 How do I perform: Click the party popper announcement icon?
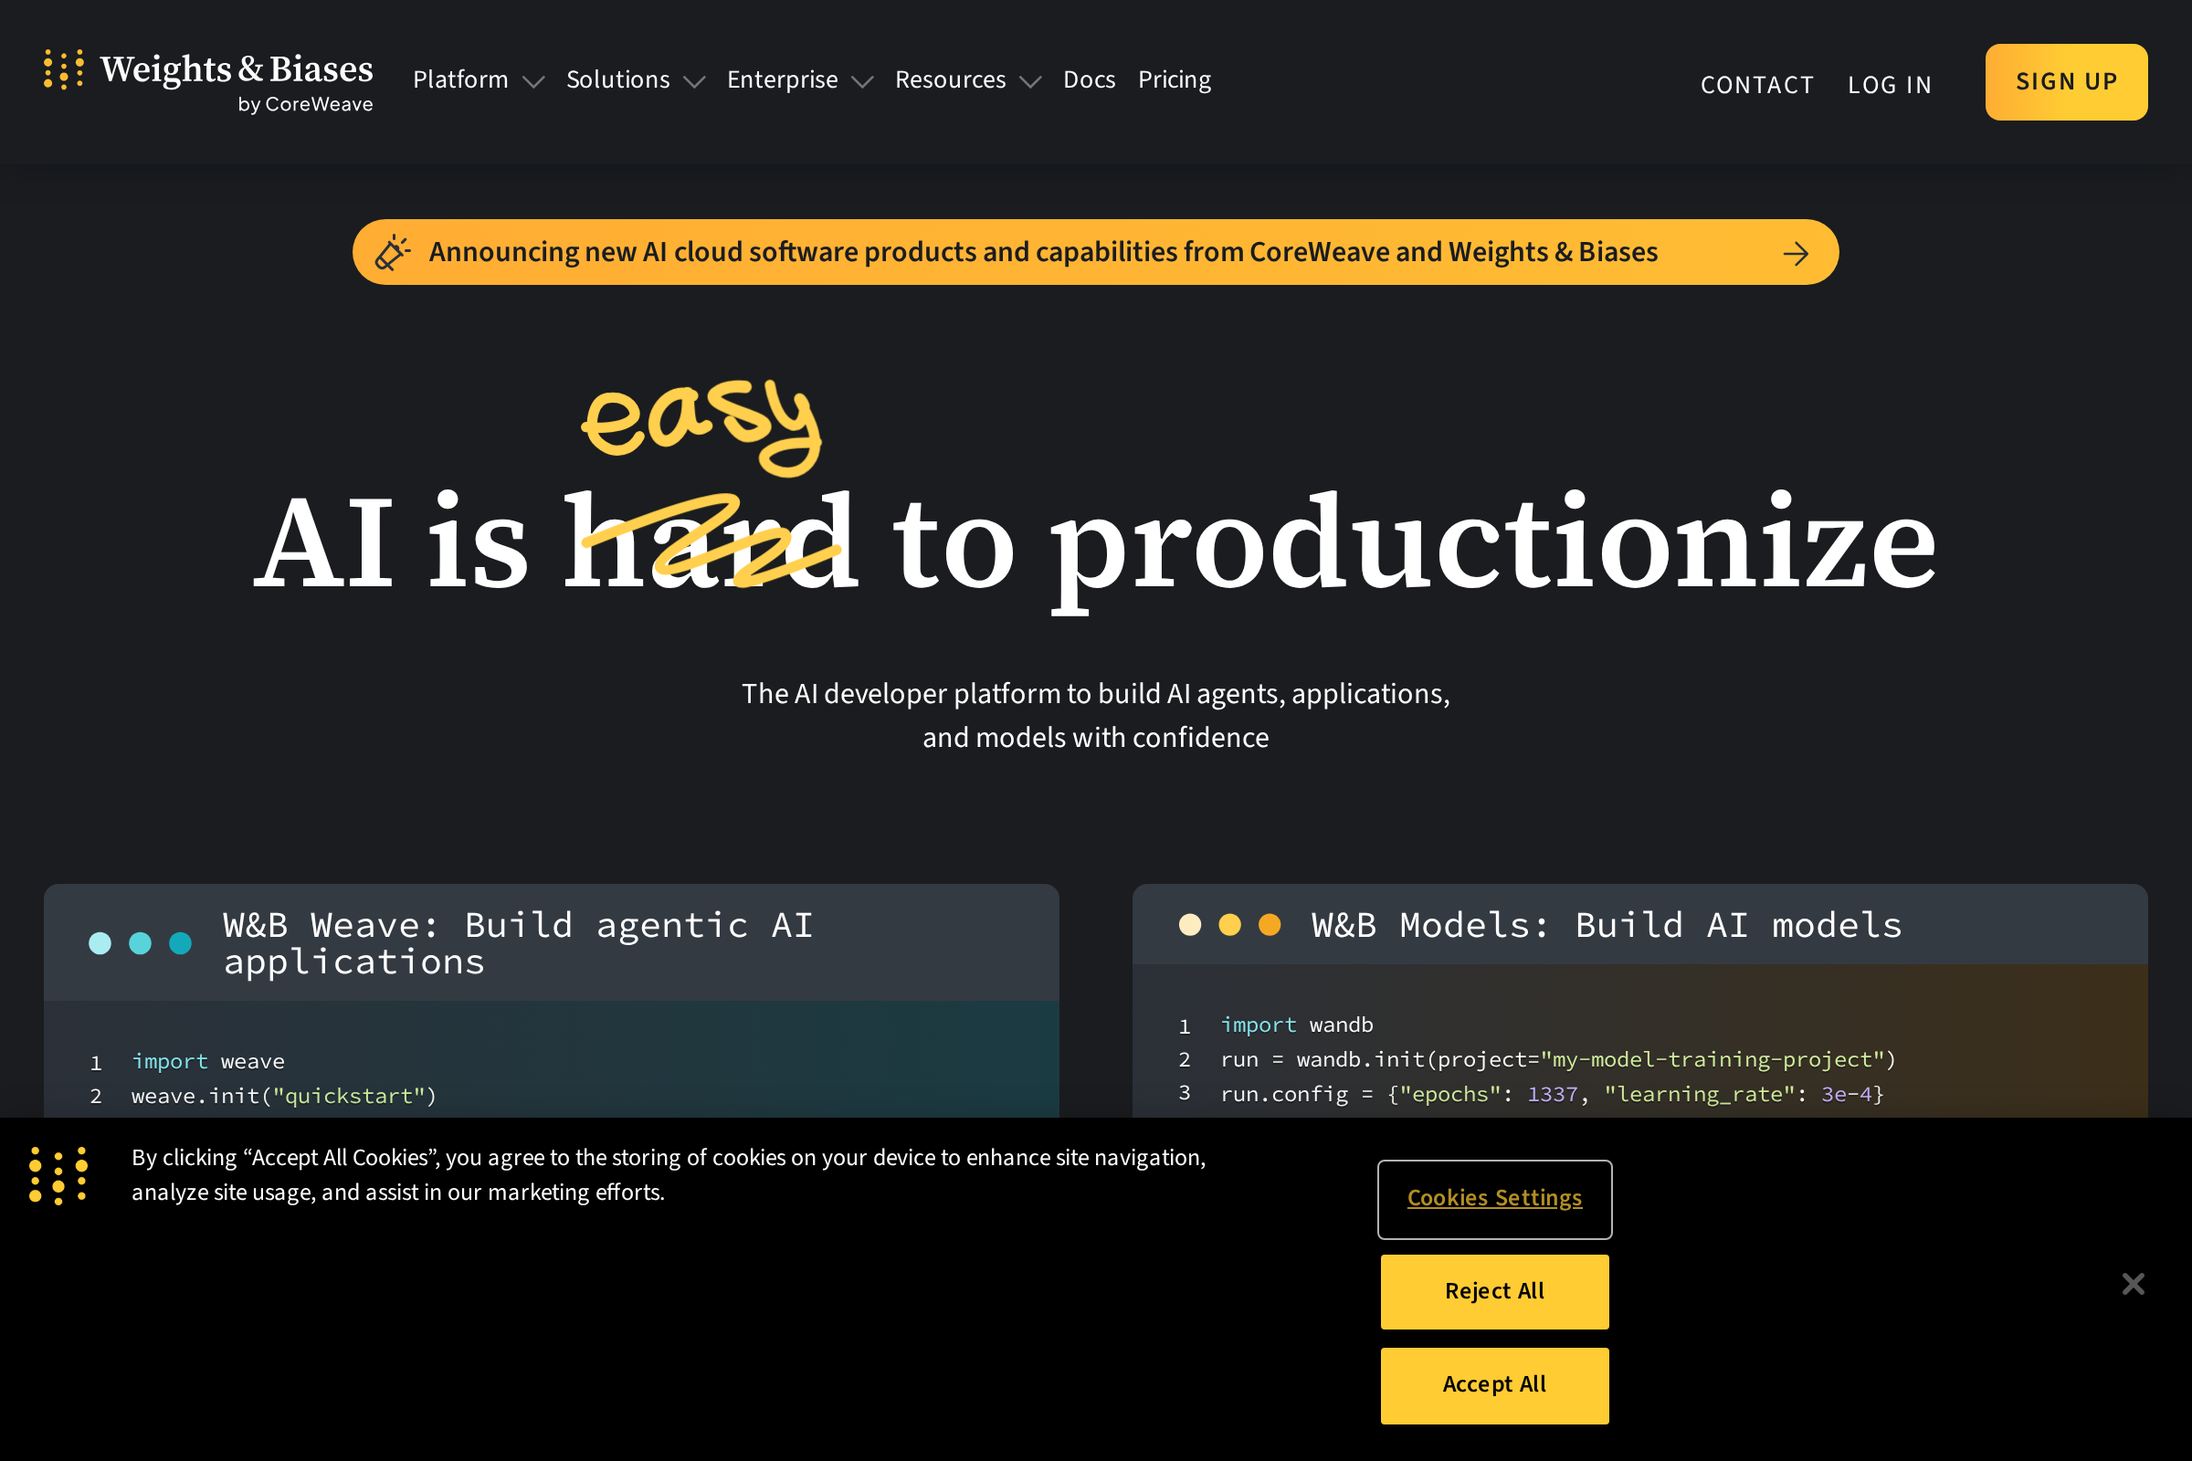click(x=393, y=253)
